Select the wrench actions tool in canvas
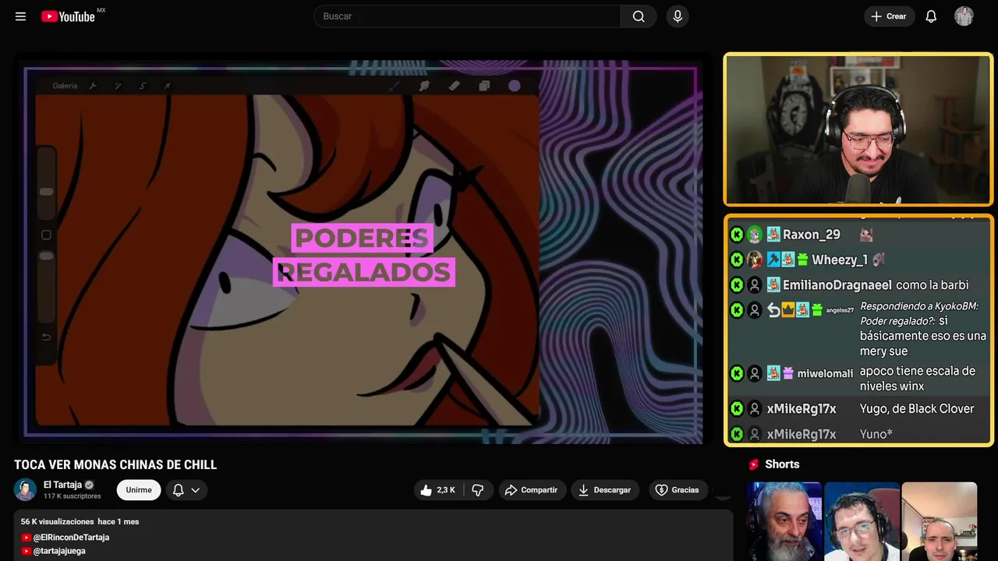The height and width of the screenshot is (561, 998). point(94,86)
